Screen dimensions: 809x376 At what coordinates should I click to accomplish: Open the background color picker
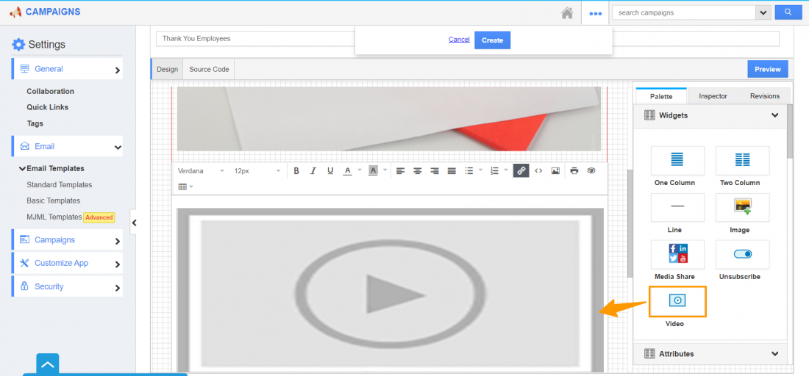[373, 171]
